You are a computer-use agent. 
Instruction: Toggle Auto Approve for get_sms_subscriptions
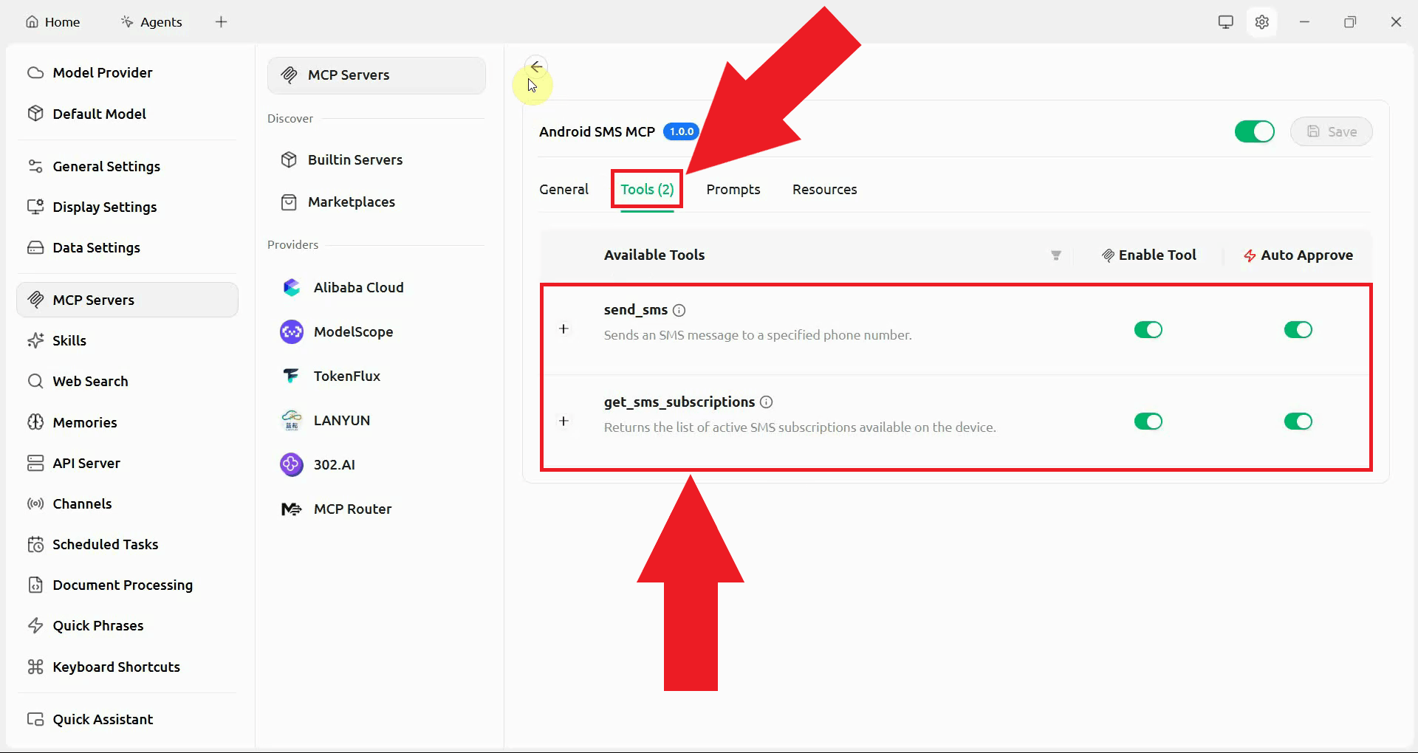tap(1298, 421)
